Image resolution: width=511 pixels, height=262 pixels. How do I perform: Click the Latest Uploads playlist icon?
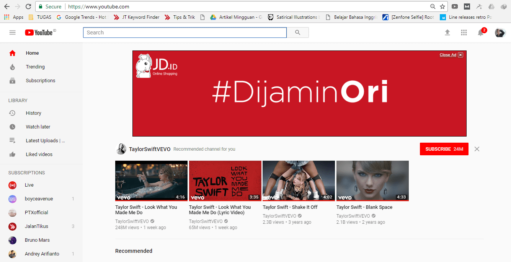(13, 141)
